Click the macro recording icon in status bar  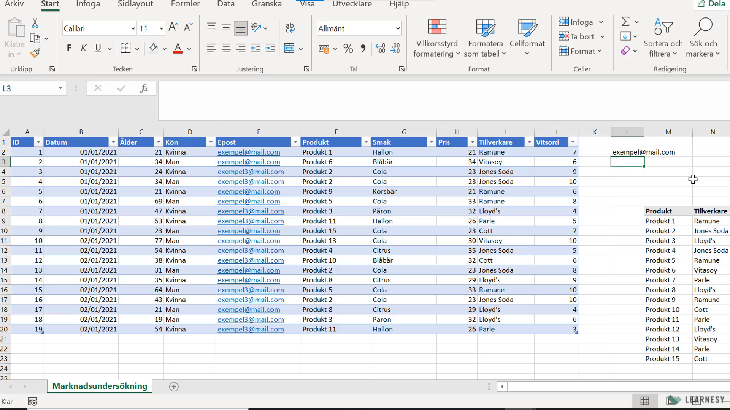point(33,402)
